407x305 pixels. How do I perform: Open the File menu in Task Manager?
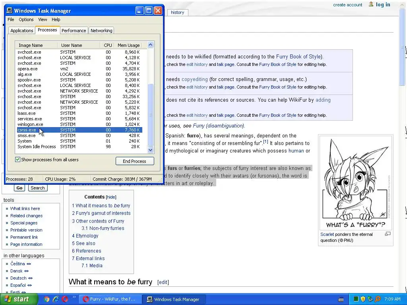pos(11,19)
